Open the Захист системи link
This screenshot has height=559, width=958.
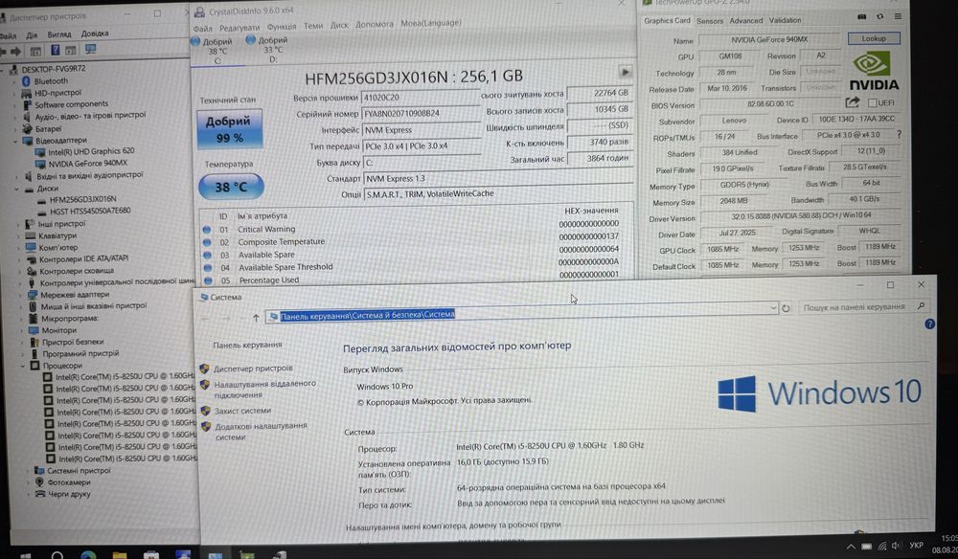click(x=242, y=411)
